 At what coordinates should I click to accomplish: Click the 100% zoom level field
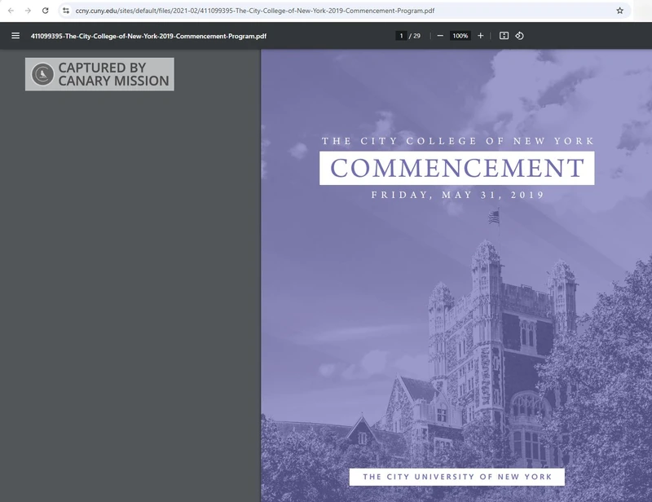pyautogui.click(x=460, y=36)
